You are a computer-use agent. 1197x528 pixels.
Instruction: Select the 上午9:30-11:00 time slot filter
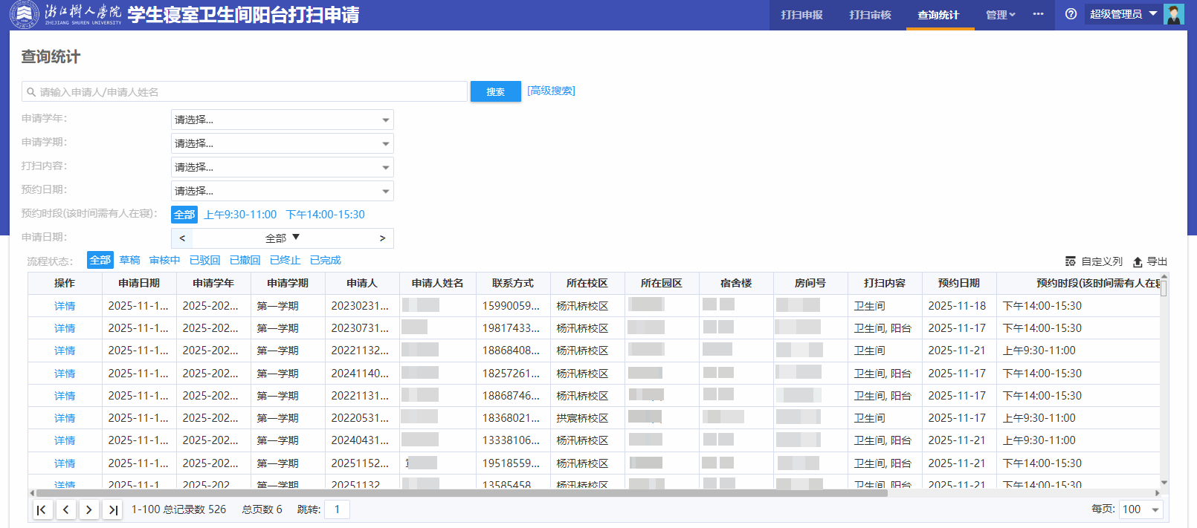(x=240, y=215)
